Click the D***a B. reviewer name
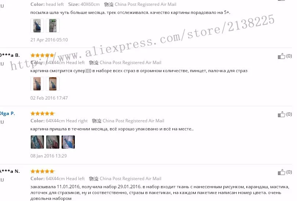 point(10,55)
